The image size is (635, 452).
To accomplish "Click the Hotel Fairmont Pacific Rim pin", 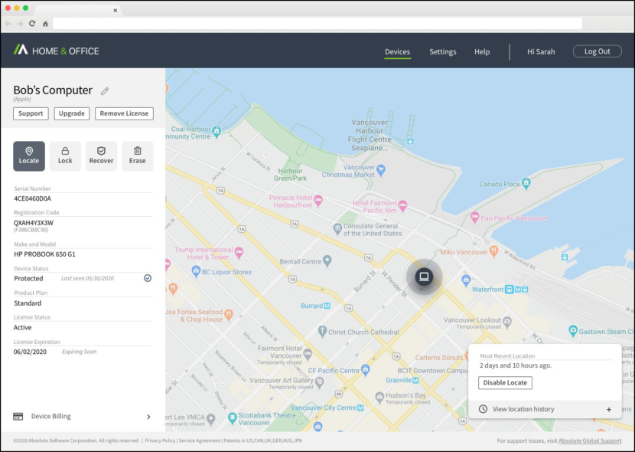I will click(402, 206).
